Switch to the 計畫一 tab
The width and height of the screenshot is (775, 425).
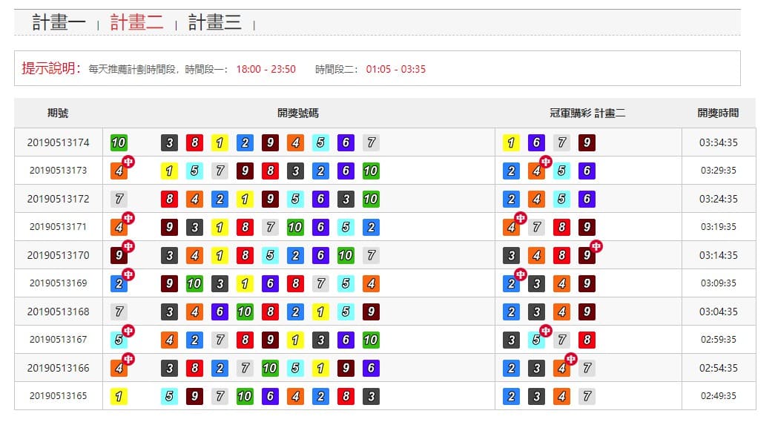59,22
